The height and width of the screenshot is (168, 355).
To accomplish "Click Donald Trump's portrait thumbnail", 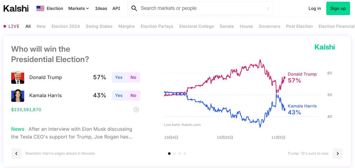I will [x=18, y=77].
